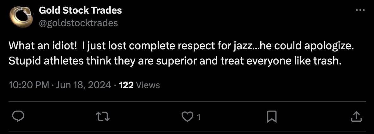
Task: Repost this tweet using the arrows icon
Action: (x=104, y=117)
